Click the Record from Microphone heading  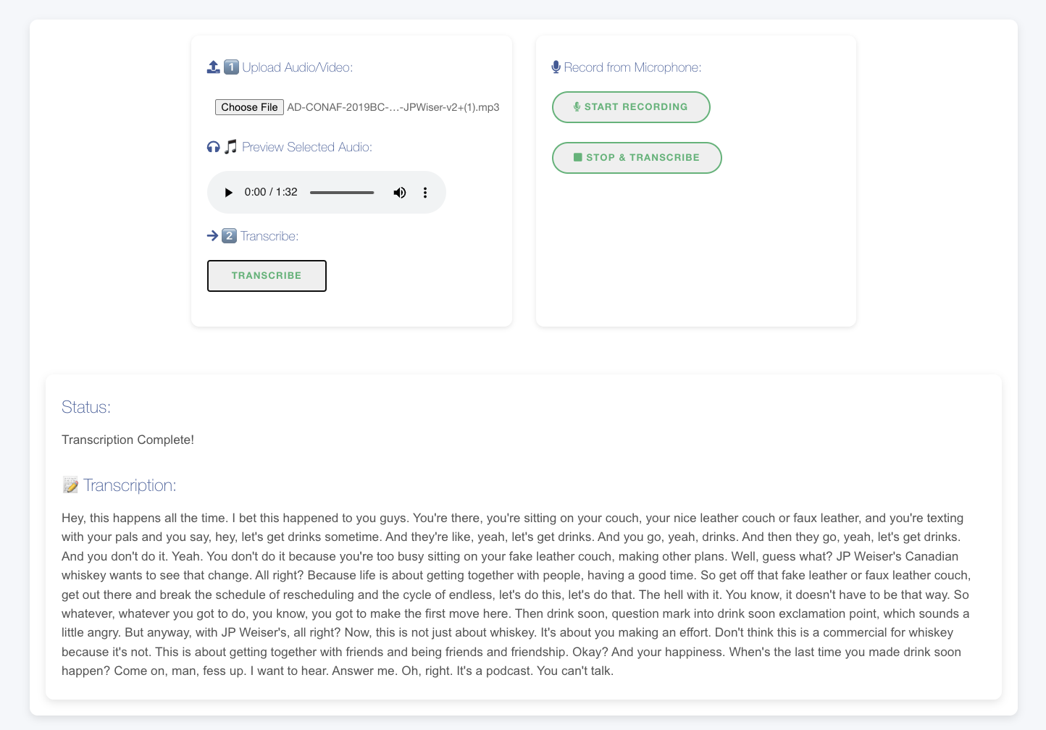tap(632, 67)
